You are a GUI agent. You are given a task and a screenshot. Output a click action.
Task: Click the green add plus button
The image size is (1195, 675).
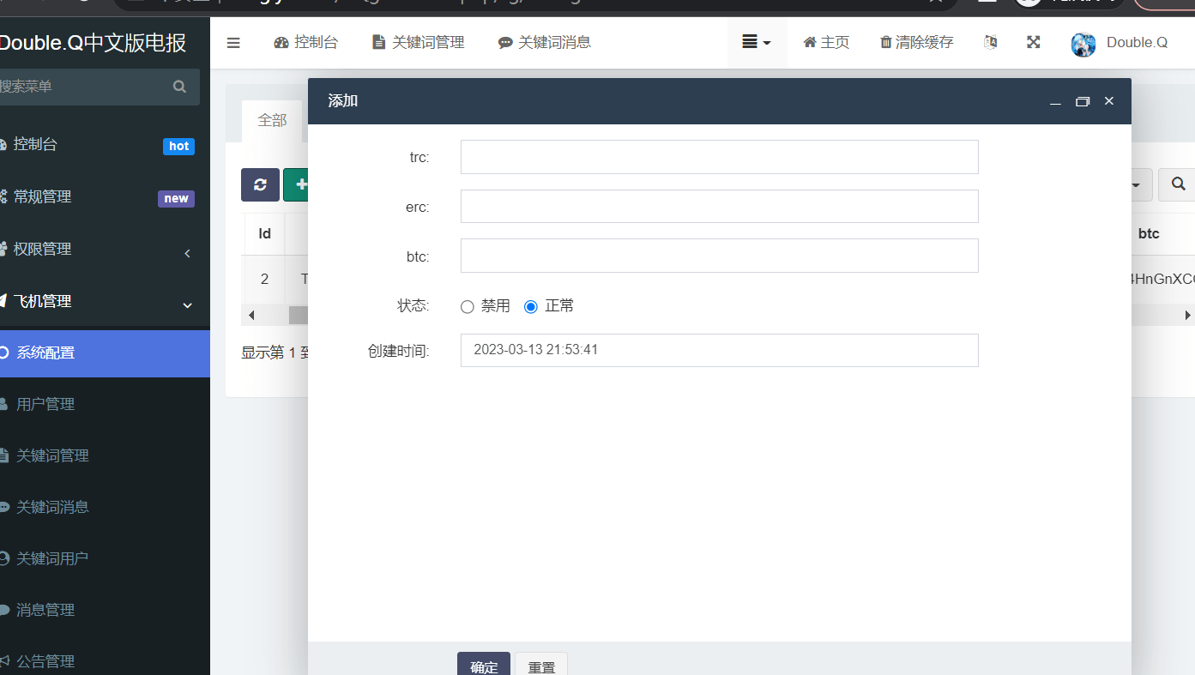pos(297,184)
